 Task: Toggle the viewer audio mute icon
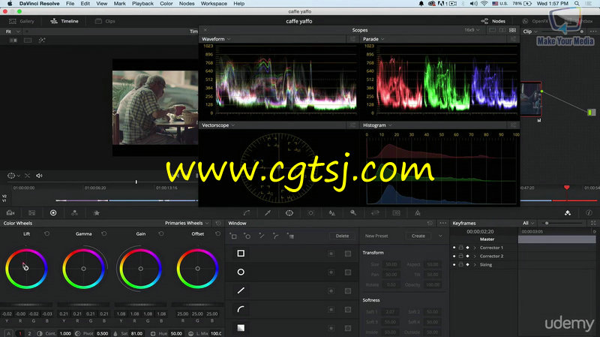click(39, 176)
